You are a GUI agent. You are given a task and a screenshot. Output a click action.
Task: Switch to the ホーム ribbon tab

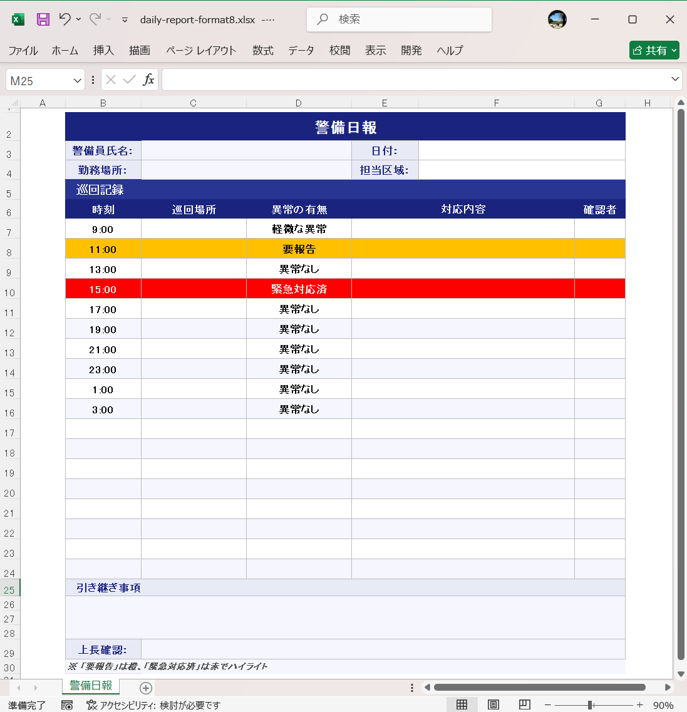pos(65,50)
